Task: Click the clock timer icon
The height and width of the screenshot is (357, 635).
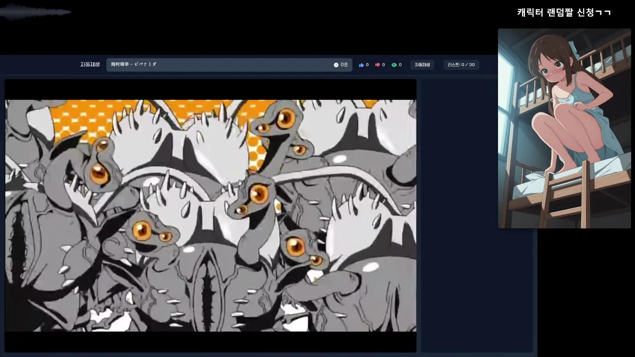Action: pyautogui.click(x=336, y=65)
